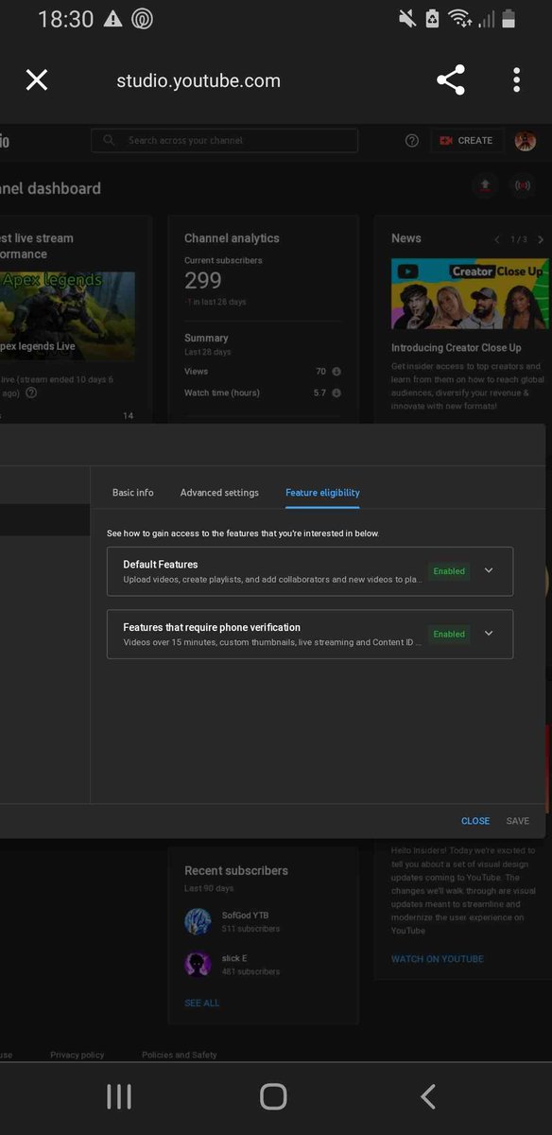
Task: Open the Creator Close Up news thumbnail
Action: [470, 293]
